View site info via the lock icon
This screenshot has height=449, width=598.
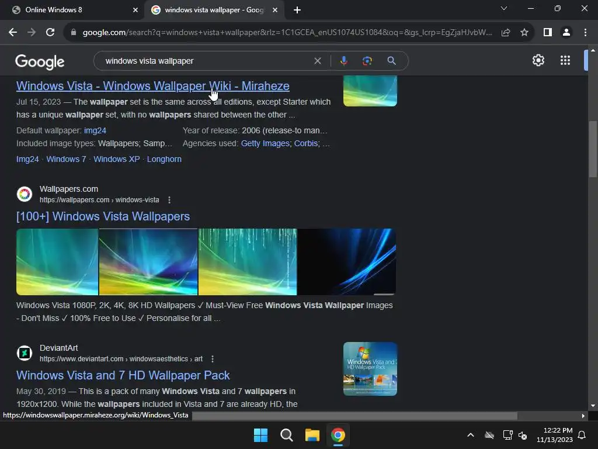coord(74,33)
